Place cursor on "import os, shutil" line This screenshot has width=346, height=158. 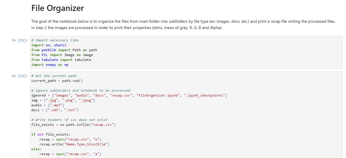(x=49, y=45)
